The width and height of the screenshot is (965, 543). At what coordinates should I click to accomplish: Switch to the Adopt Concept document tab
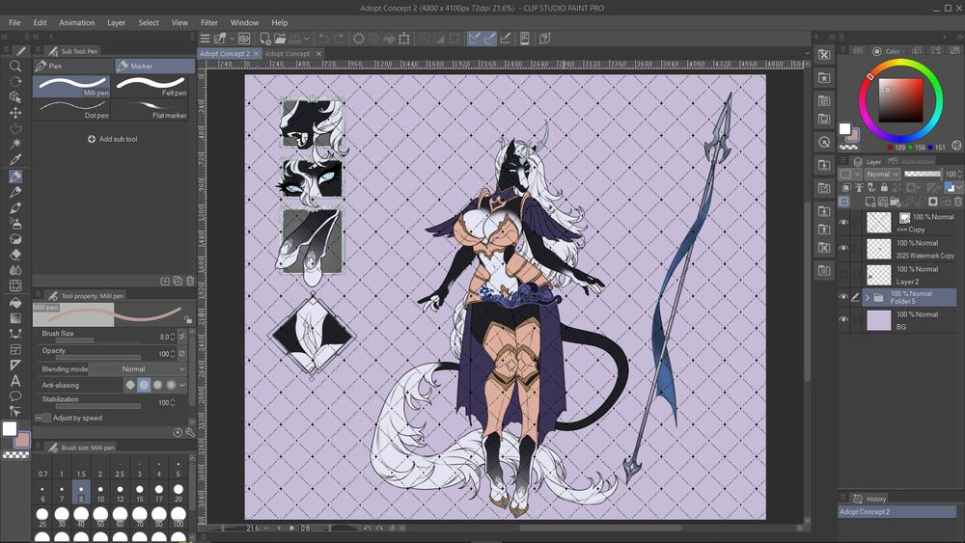287,54
